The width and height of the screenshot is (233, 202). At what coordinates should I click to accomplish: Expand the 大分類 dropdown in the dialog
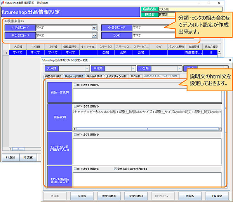click(x=87, y=68)
